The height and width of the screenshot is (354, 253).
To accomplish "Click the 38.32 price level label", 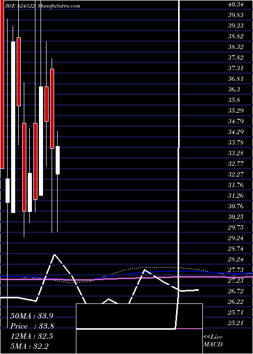I will click(236, 47).
